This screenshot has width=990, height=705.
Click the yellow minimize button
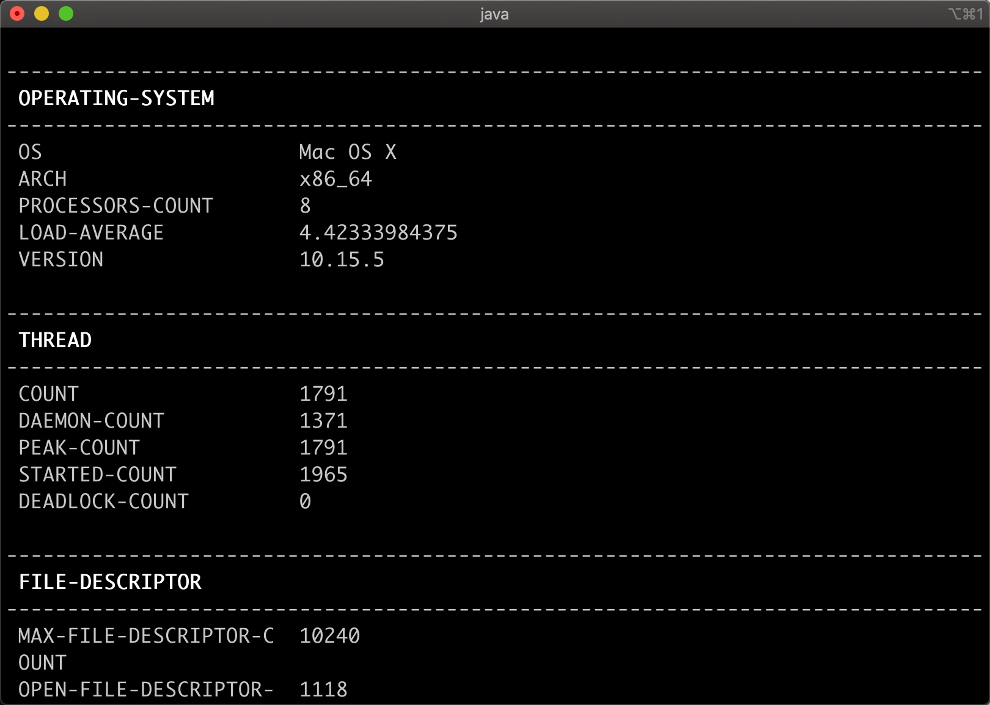coord(41,13)
